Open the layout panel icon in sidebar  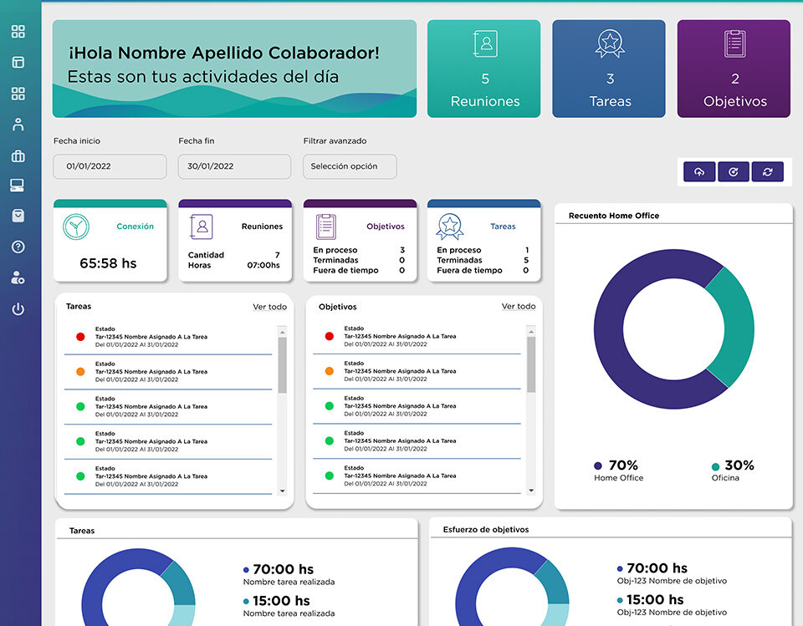[18, 63]
